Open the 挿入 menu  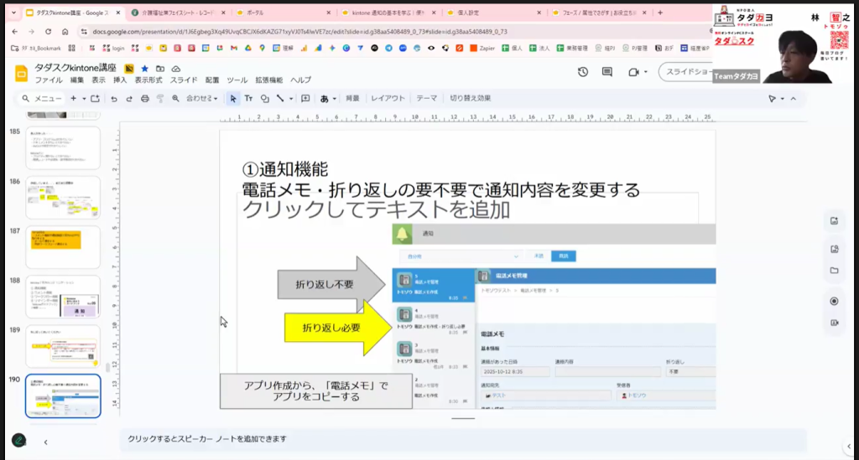120,80
